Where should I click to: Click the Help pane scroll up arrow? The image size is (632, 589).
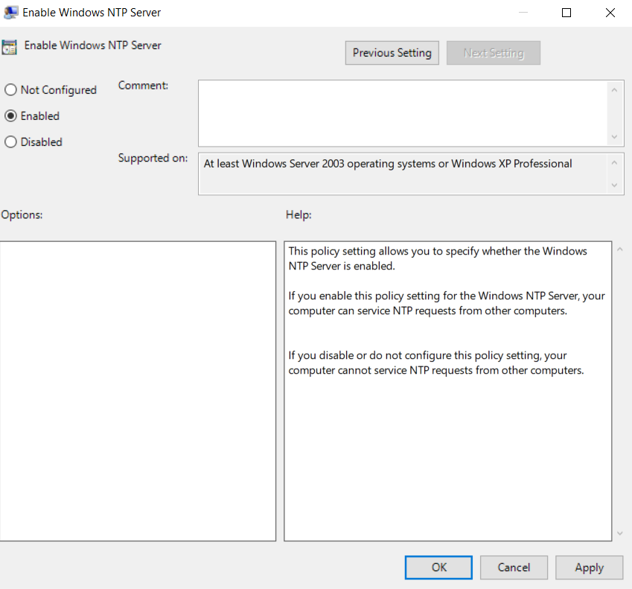(620, 249)
